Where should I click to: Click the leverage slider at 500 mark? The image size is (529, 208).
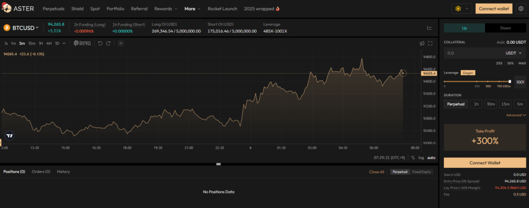[x=488, y=81]
